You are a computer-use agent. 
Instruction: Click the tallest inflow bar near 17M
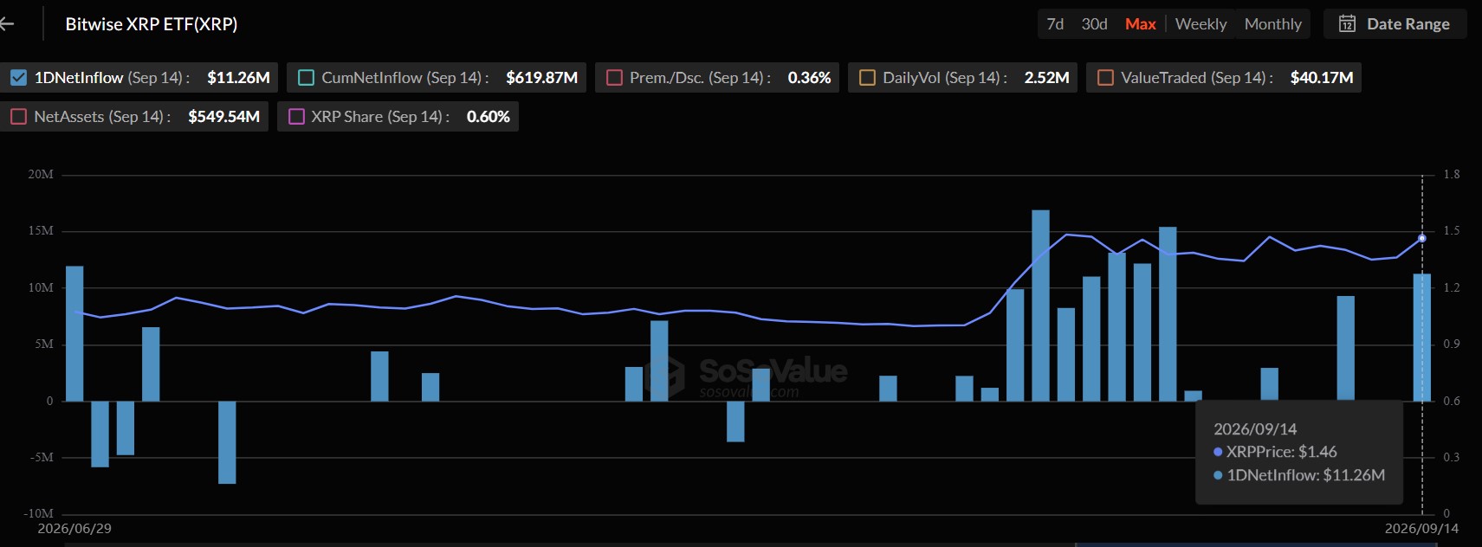point(1040,306)
